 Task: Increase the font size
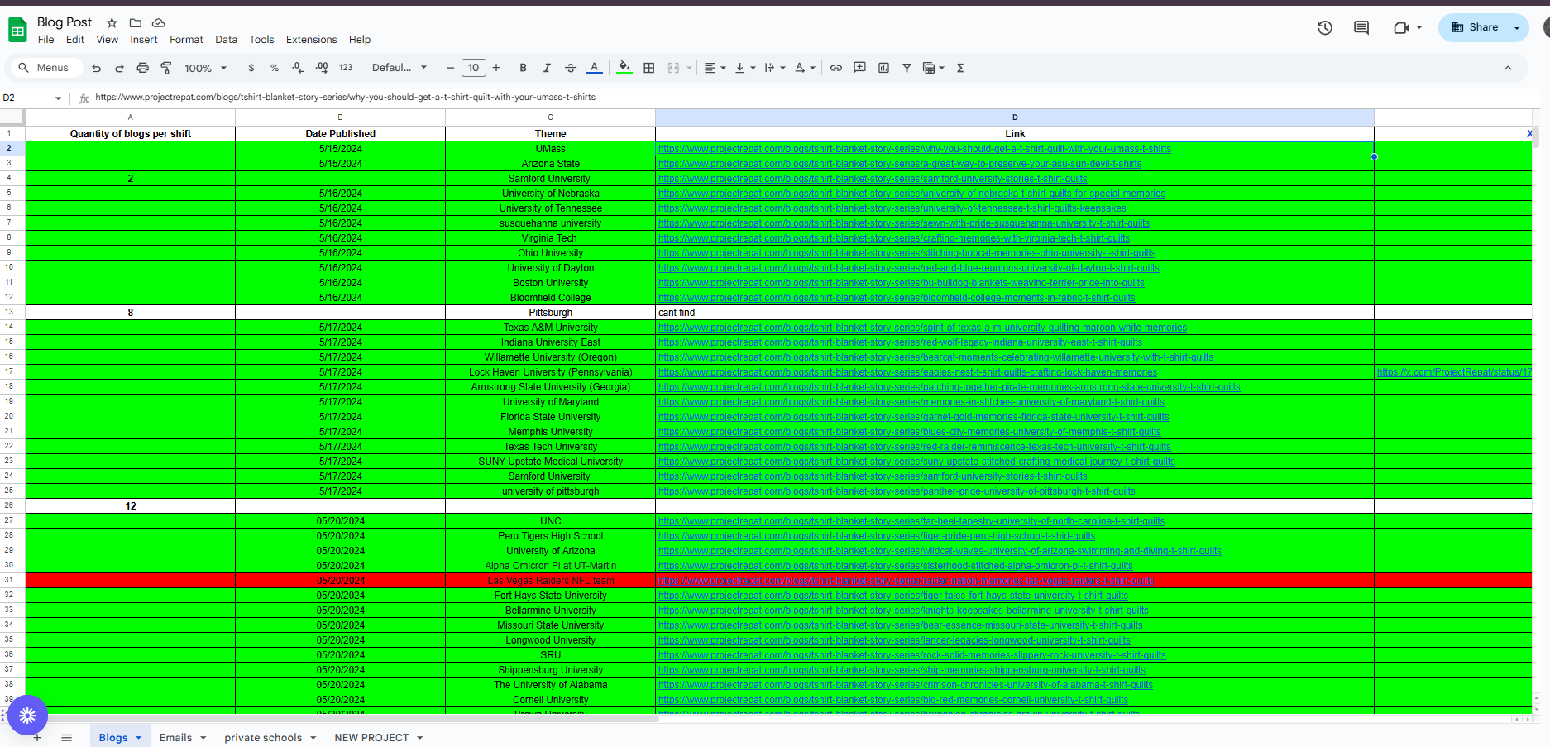point(496,68)
